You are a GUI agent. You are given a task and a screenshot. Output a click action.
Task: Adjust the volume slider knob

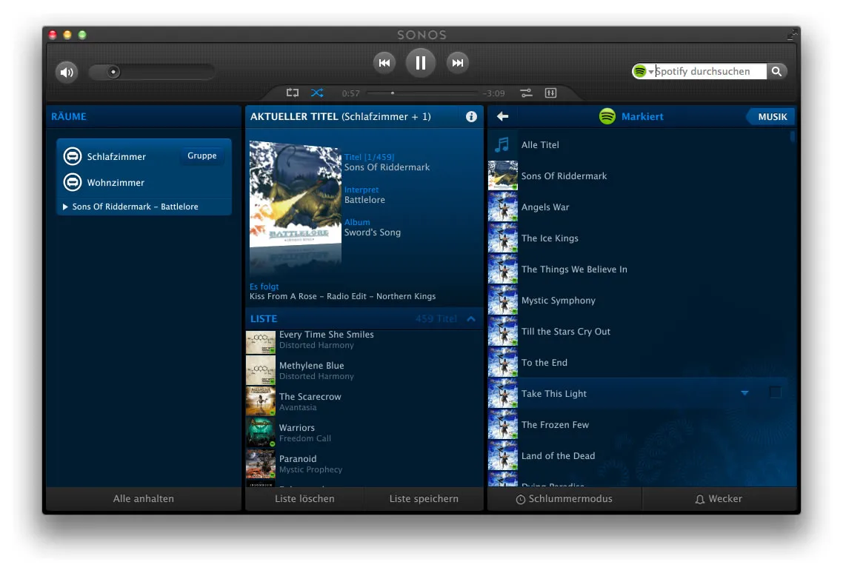pyautogui.click(x=113, y=72)
